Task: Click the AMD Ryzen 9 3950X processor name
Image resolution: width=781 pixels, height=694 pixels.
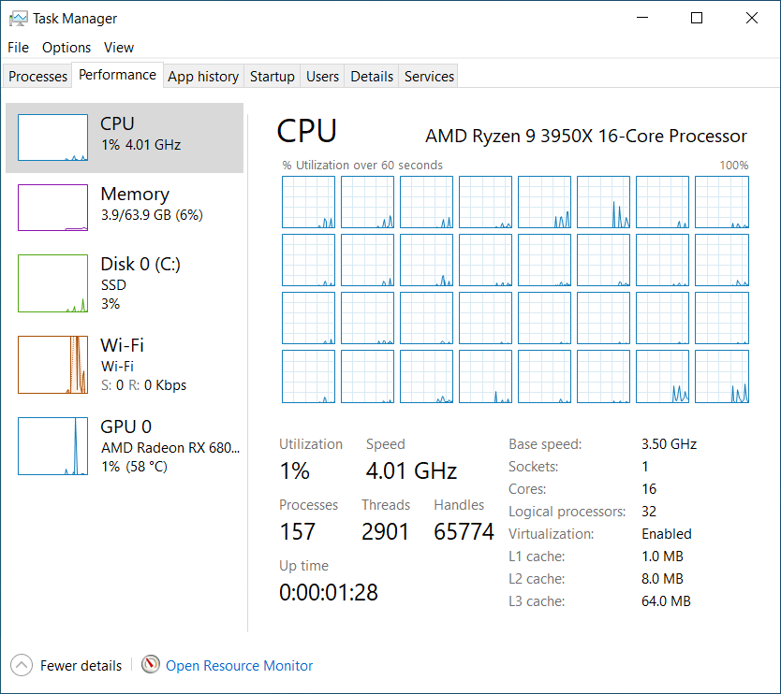Action: pyautogui.click(x=586, y=136)
